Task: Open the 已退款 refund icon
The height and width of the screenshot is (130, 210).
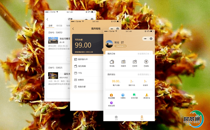Action: (x=146, y=62)
